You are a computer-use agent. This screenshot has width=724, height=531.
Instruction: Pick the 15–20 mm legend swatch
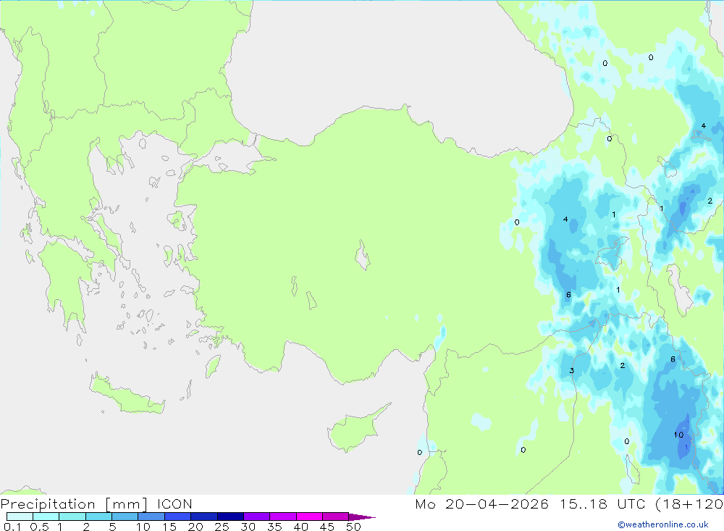click(177, 517)
